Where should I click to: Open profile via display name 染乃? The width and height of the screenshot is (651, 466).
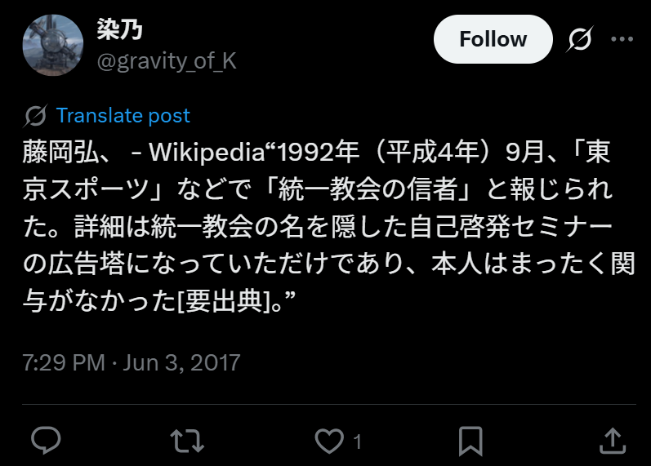tap(119, 29)
